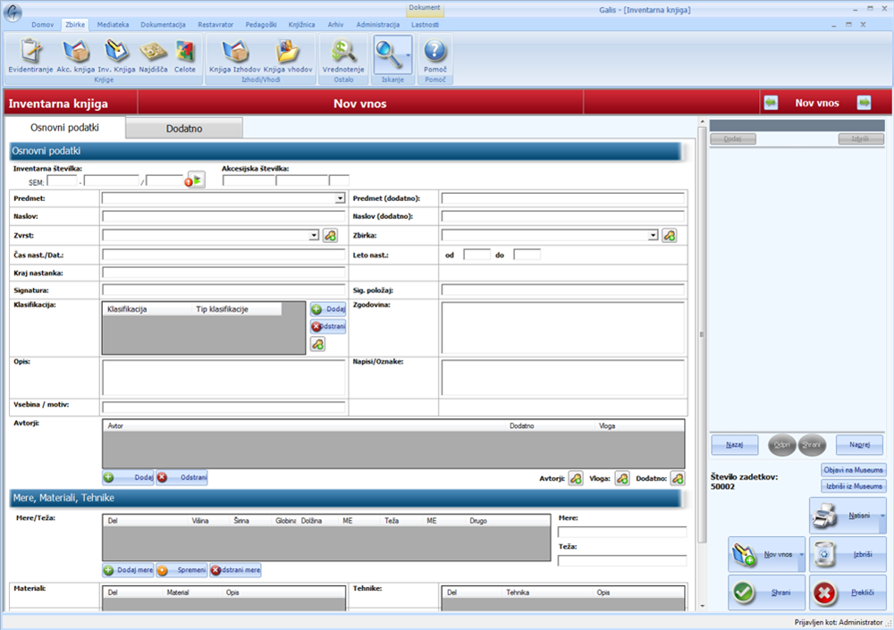Open Knjiga Izhodov icon
894x630 pixels.
coord(234,54)
